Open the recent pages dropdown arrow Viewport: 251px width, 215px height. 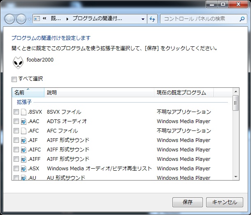coord(29,19)
